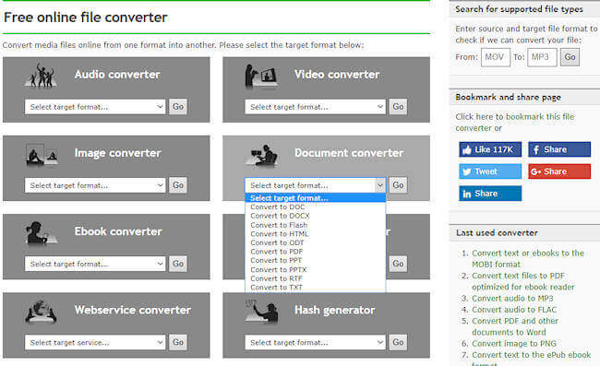Share page on Google Plus
This screenshot has height=366, width=600.
point(559,171)
